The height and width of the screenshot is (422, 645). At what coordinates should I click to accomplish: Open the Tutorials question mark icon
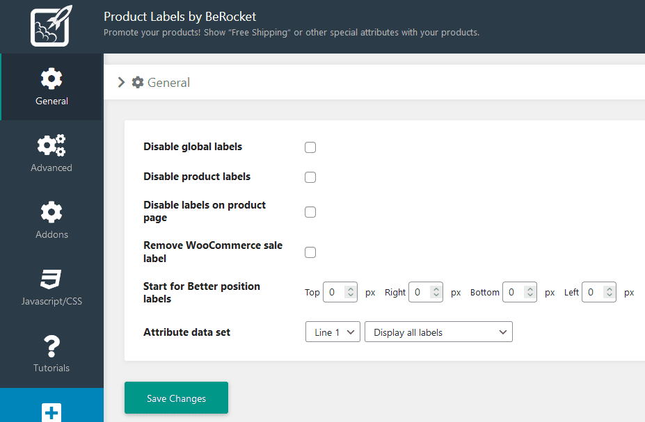51,346
